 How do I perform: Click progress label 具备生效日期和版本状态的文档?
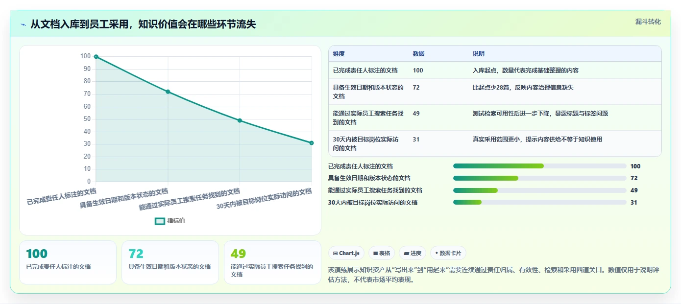pyautogui.click(x=369, y=178)
